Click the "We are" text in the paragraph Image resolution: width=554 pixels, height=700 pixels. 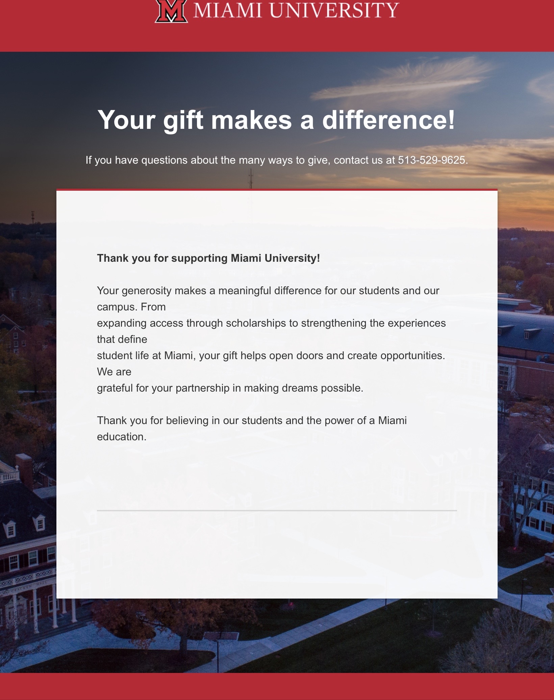[114, 372]
